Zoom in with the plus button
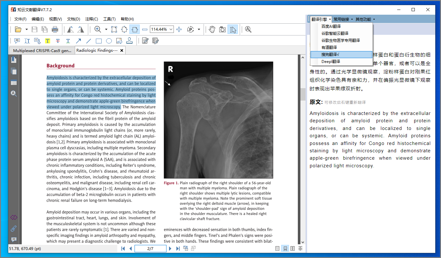 (179, 29)
